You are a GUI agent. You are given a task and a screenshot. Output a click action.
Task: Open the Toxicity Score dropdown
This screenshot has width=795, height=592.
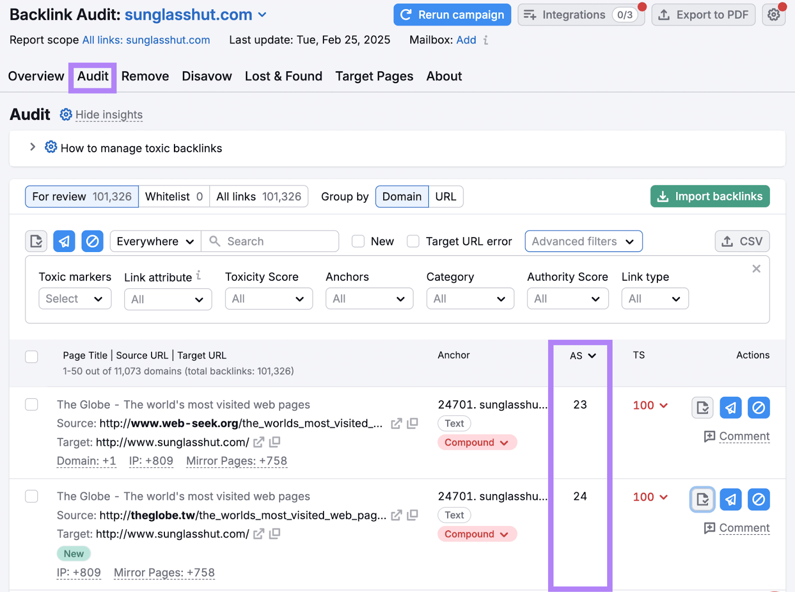pyautogui.click(x=268, y=299)
